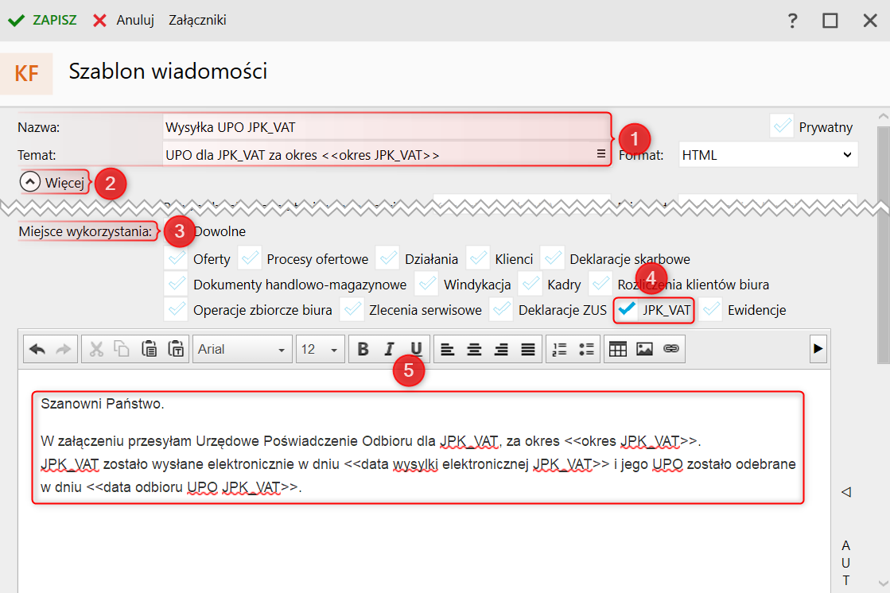Insert a bulleted list
Screen dimensions: 890x593
pos(586,349)
